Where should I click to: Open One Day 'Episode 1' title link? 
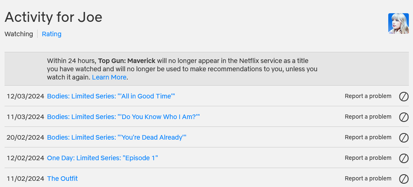click(102, 158)
